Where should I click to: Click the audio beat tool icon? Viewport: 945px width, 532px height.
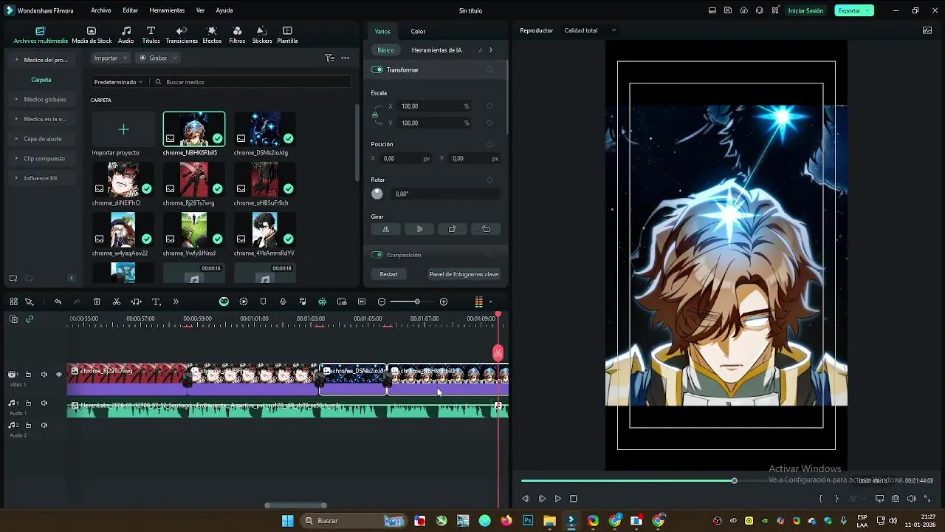tap(136, 301)
